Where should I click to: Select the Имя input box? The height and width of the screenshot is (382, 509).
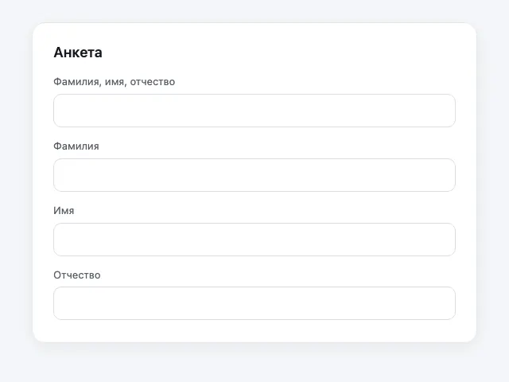(x=254, y=240)
